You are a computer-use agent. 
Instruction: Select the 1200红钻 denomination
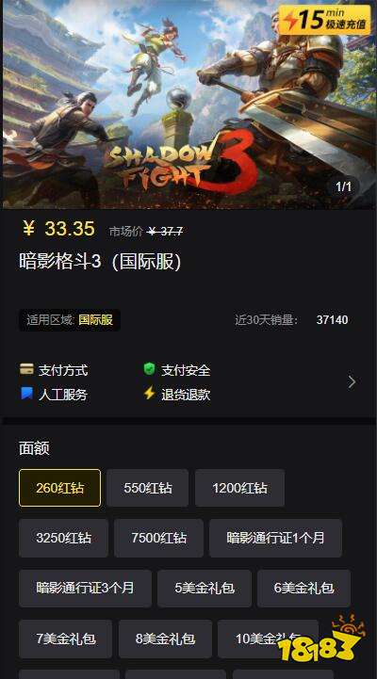click(239, 488)
